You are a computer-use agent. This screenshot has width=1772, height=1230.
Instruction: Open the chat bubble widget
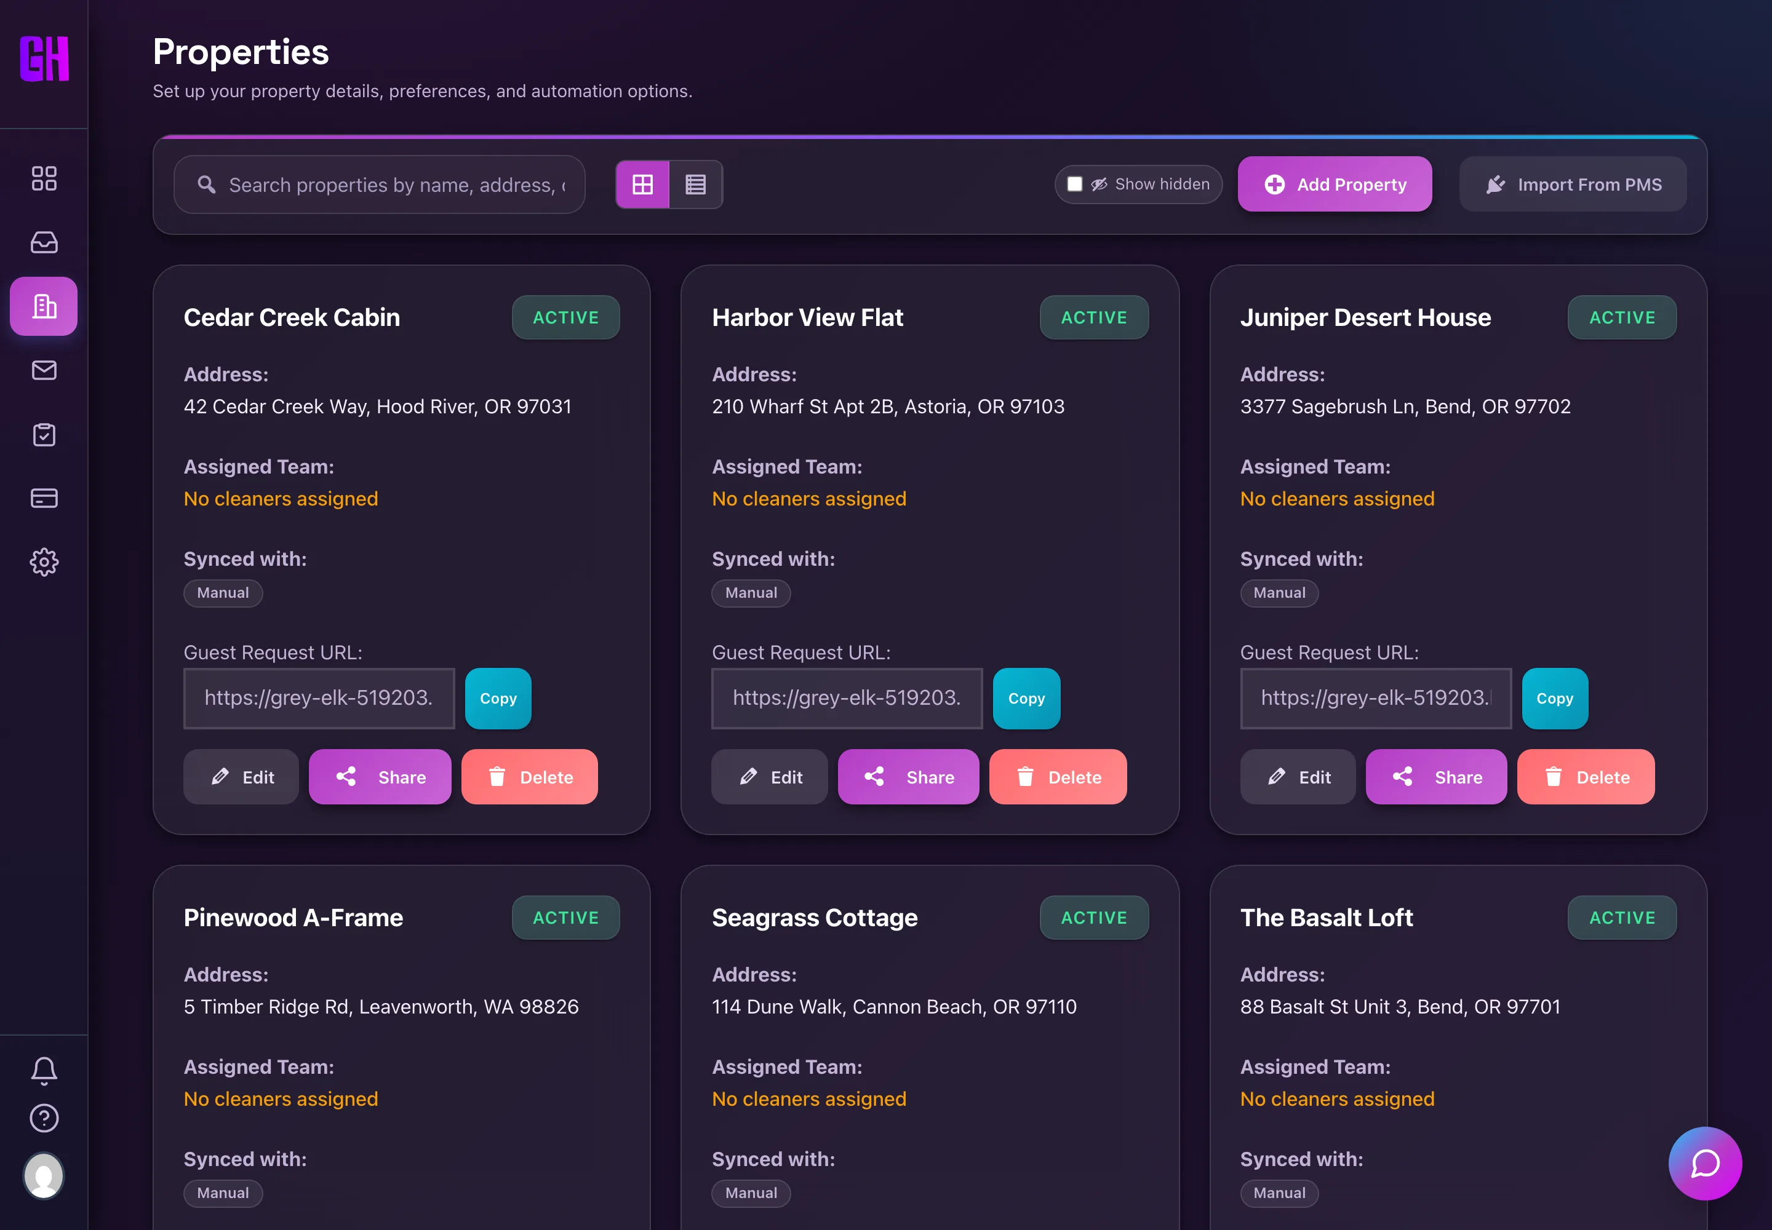pyautogui.click(x=1705, y=1163)
